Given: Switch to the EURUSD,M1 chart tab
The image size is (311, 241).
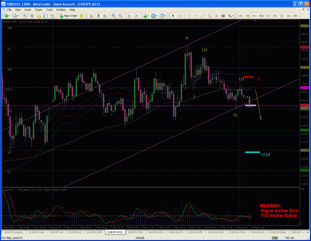Looking at the screenshot, I should point(176,232).
